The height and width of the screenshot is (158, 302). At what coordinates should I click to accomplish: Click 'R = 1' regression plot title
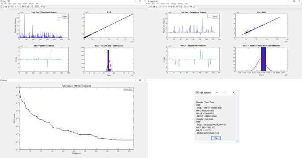click(x=109, y=12)
